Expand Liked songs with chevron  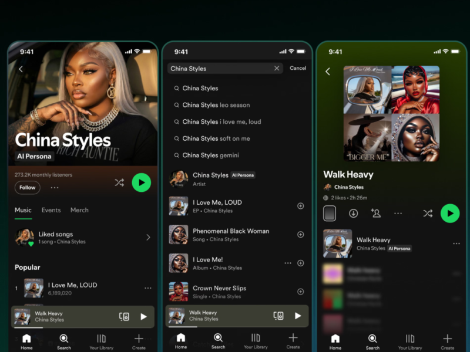coord(148,238)
